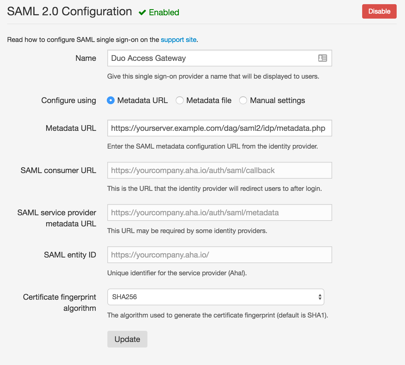Focus the SAML consumer URL field
This screenshot has width=405, height=365.
[219, 170]
